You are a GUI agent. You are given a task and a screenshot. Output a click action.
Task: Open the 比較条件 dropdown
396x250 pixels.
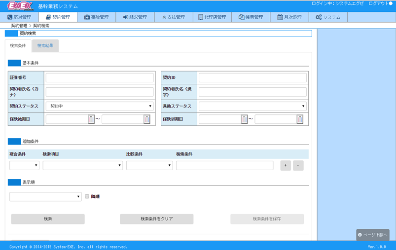coord(149,166)
